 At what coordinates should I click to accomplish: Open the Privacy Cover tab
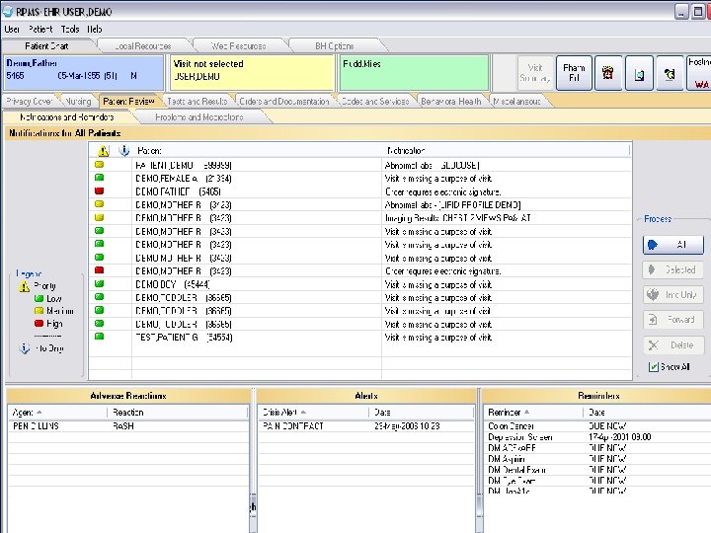click(30, 102)
